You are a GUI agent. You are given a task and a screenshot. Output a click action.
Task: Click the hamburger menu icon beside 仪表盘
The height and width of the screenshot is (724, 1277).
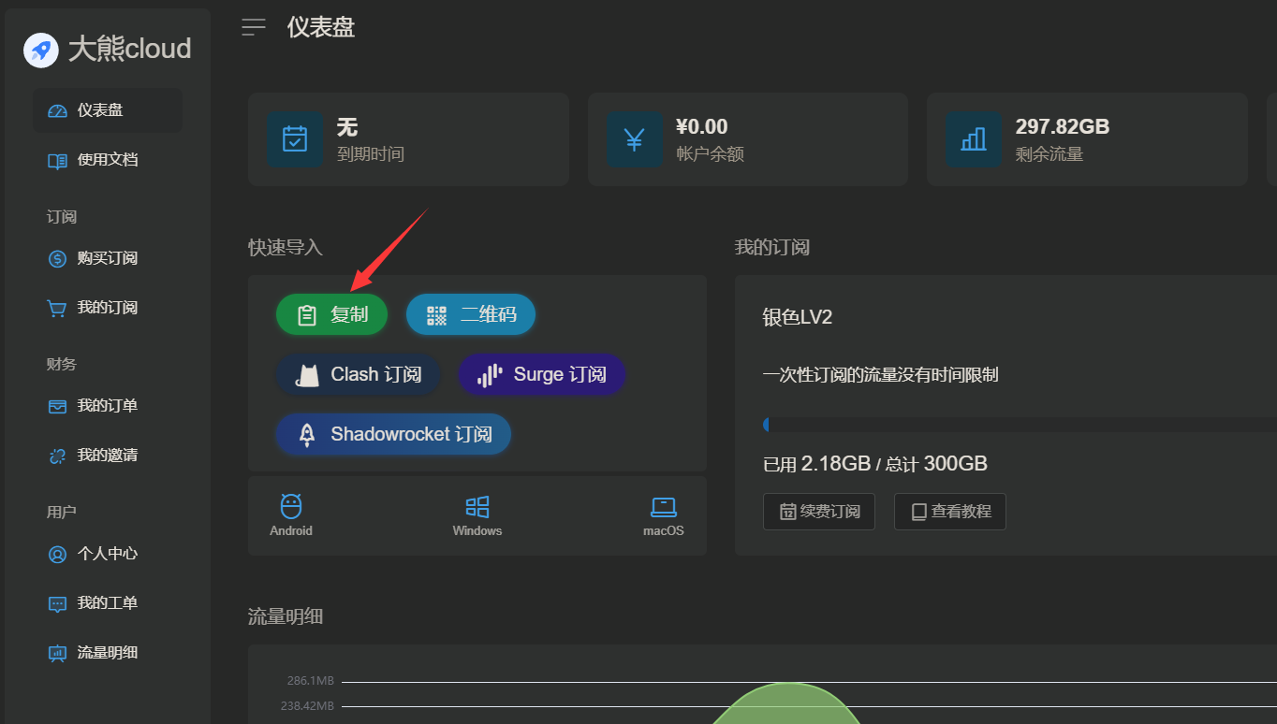(x=253, y=27)
